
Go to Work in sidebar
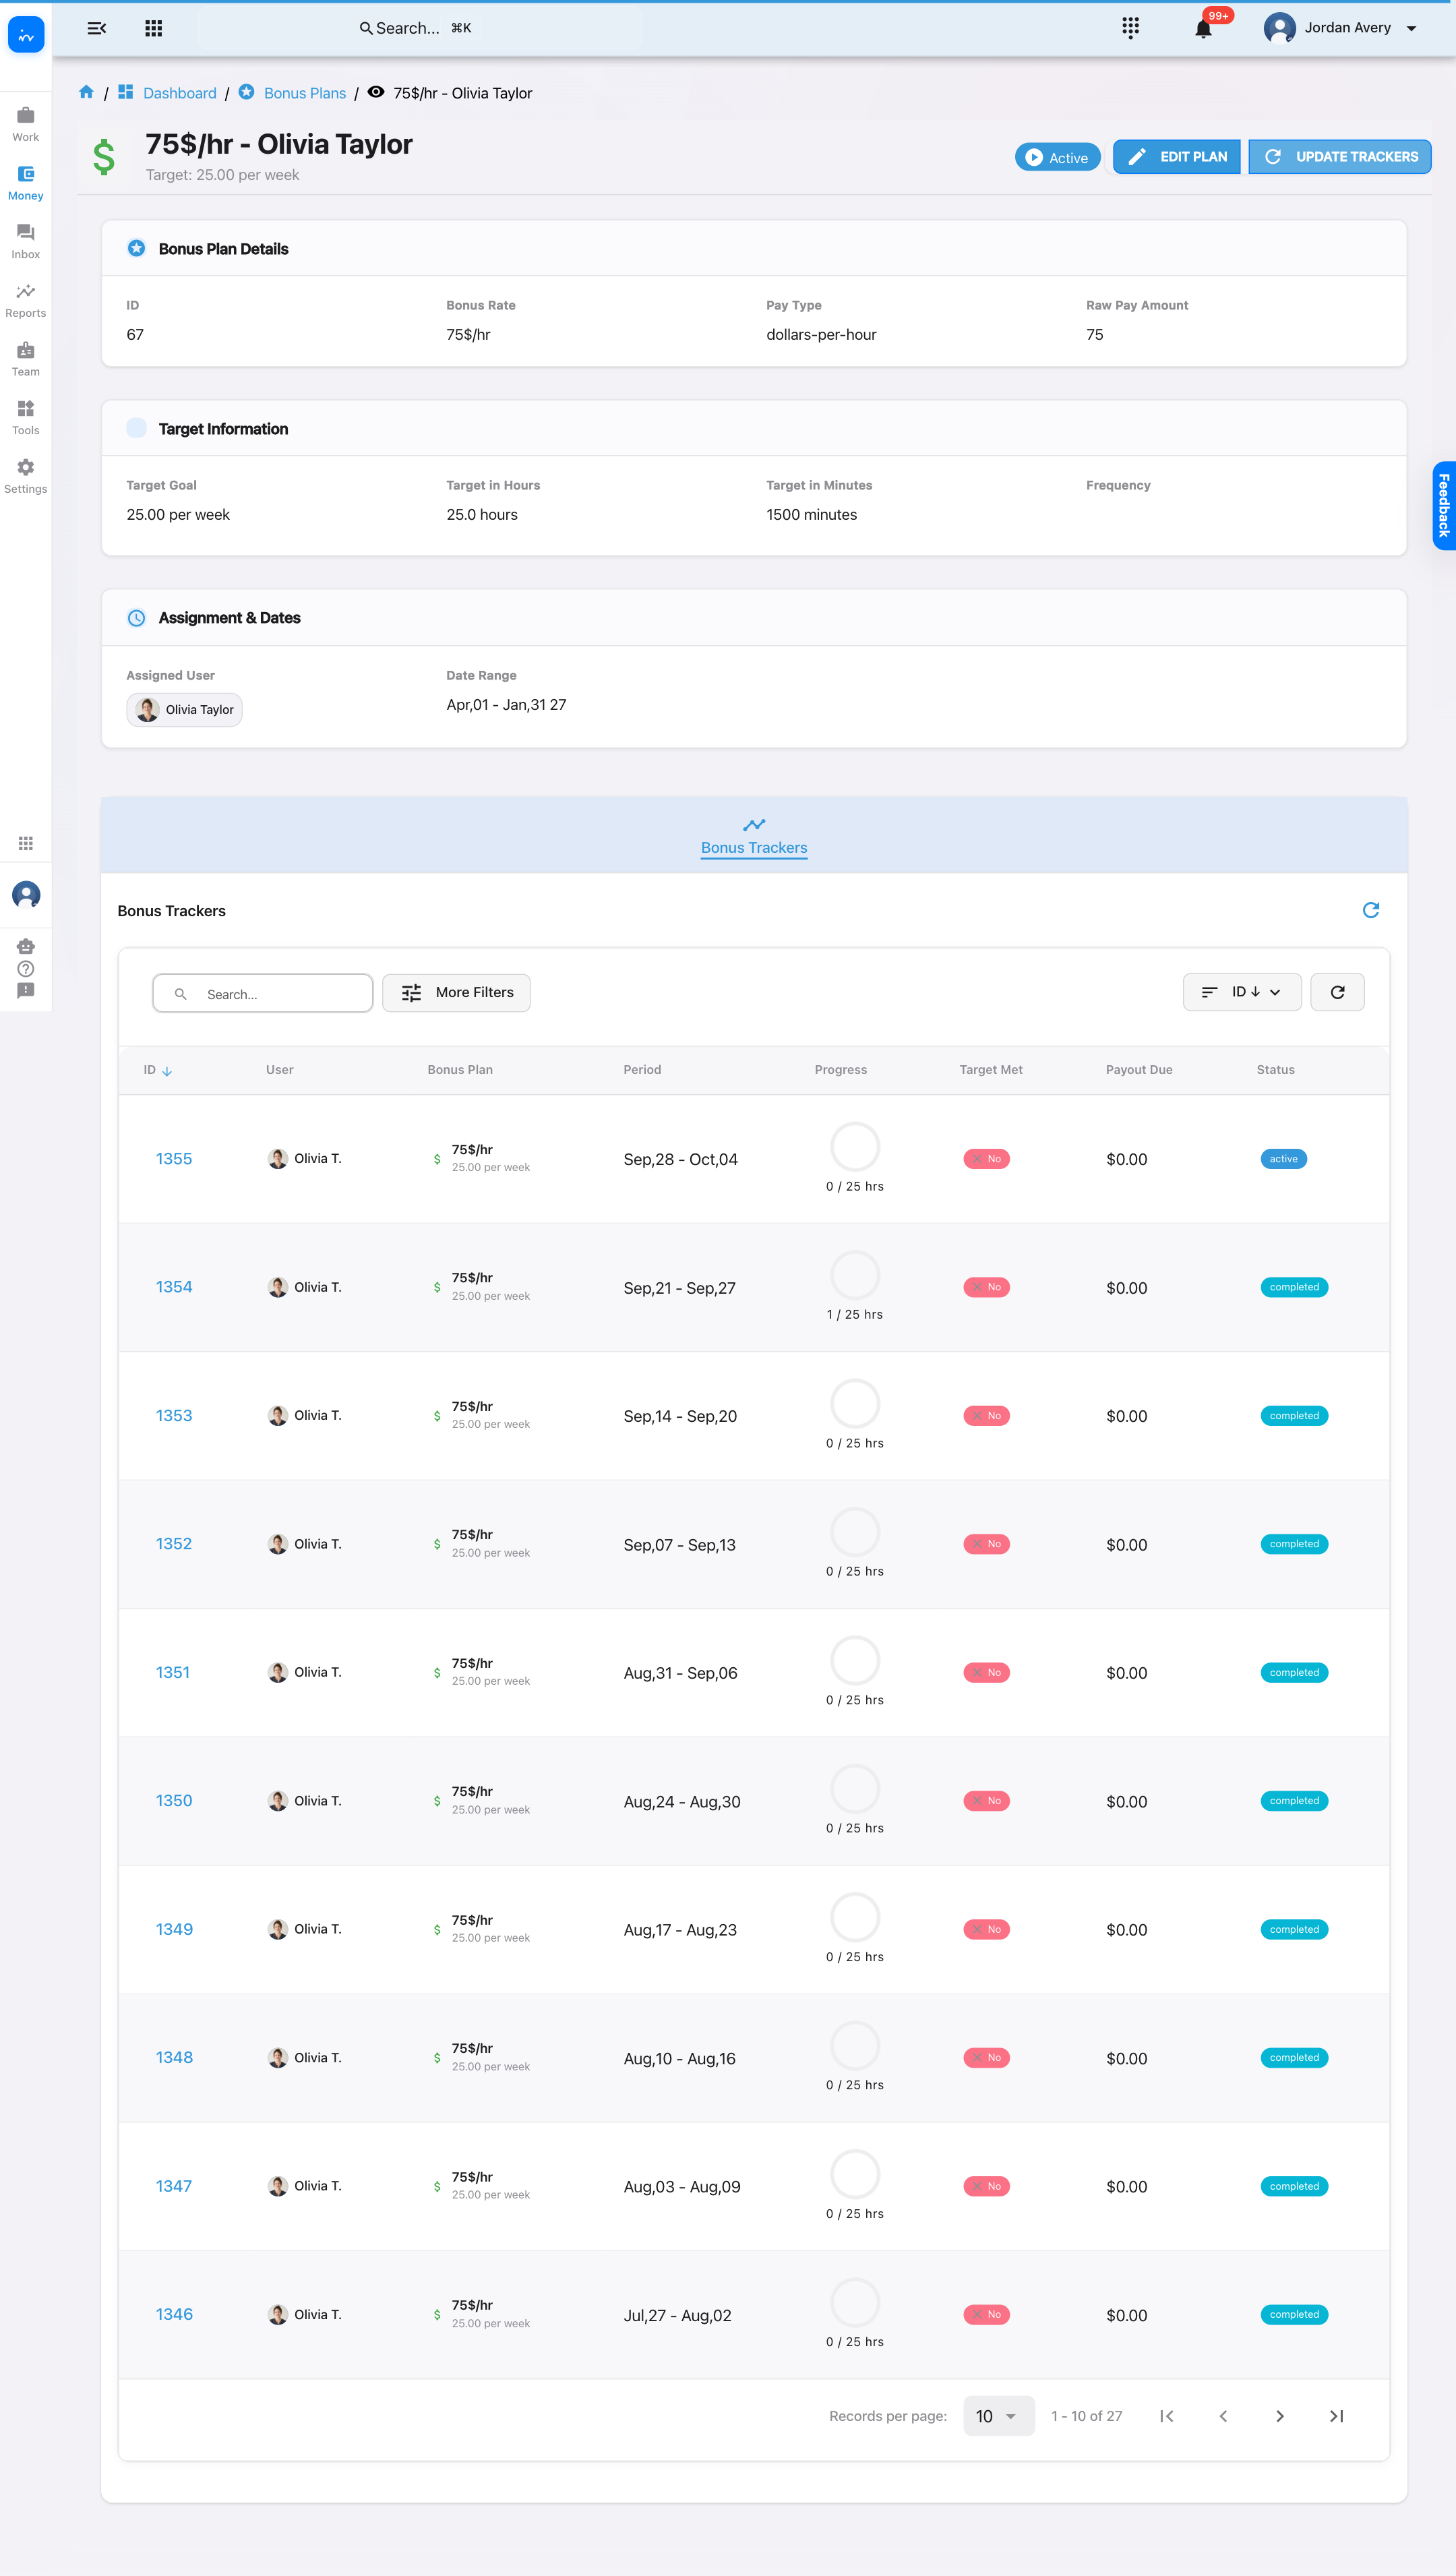pyautogui.click(x=26, y=125)
